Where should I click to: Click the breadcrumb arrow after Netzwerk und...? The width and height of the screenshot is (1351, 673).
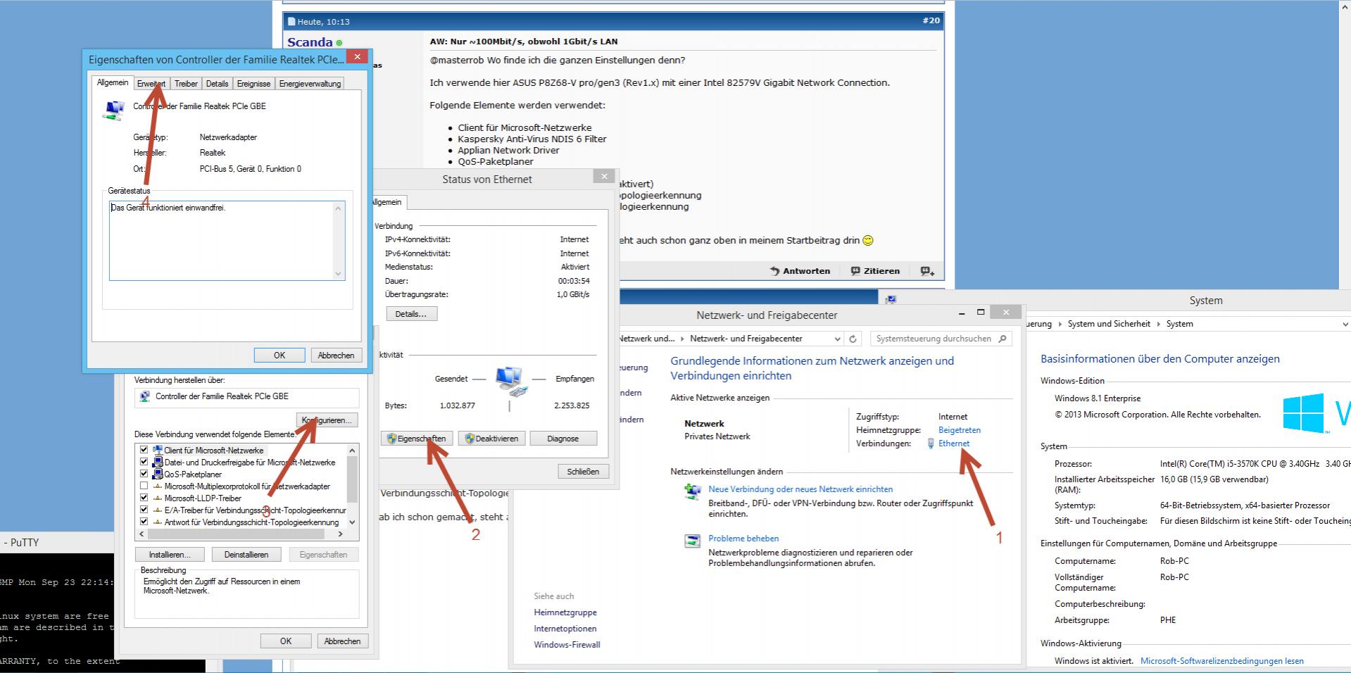683,339
